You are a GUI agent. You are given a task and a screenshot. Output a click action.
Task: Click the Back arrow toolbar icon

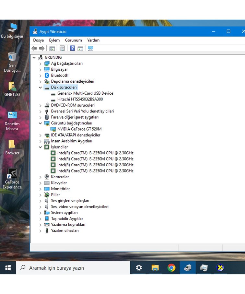(34, 48)
